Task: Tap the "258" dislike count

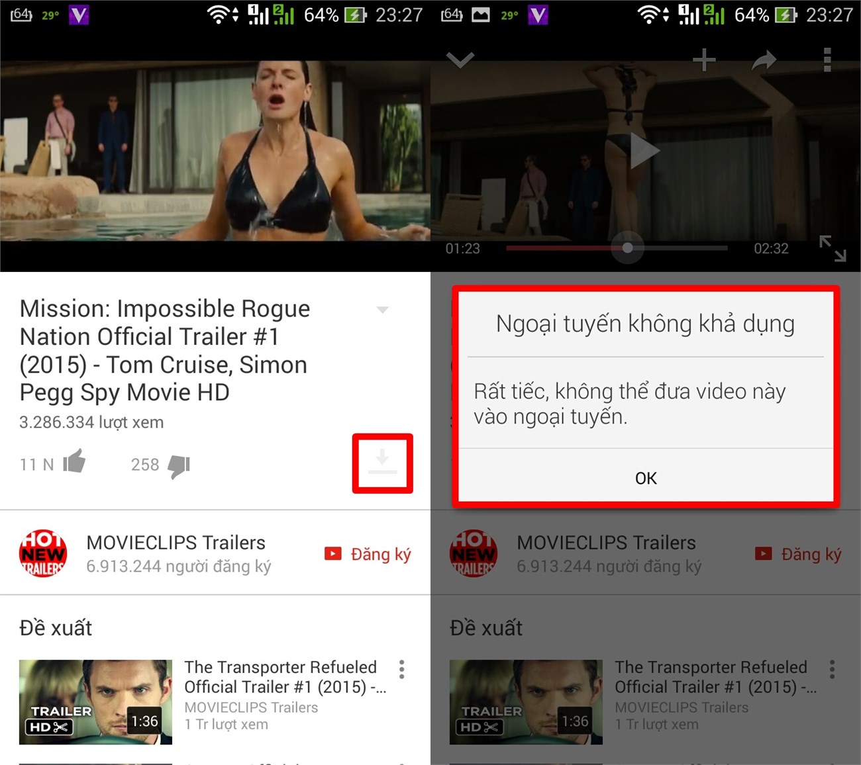Action: (x=145, y=465)
